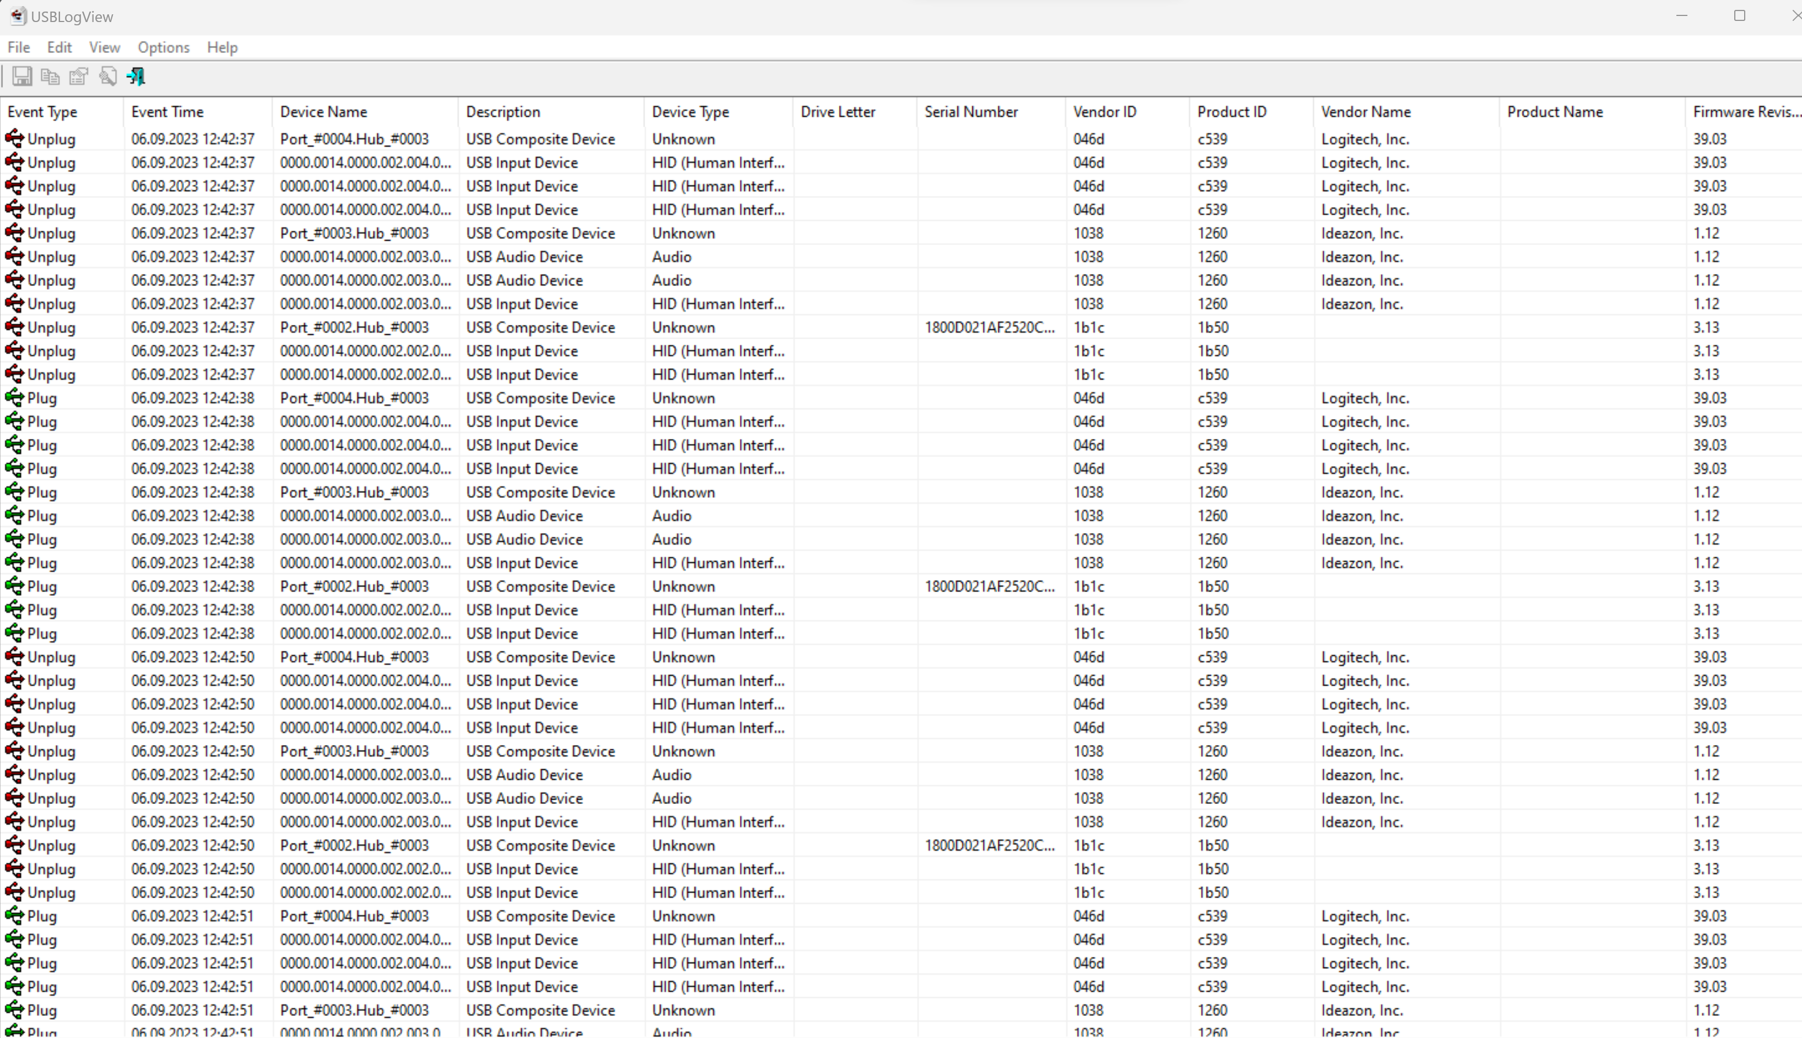
Task: Click the red Unplug icon in first row
Action: pos(14,139)
